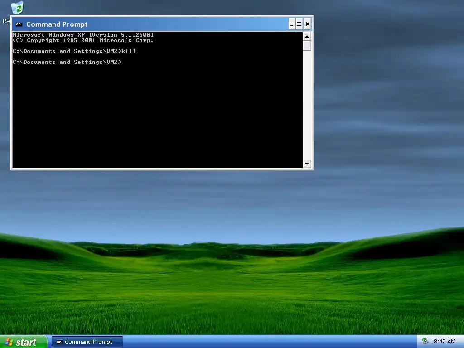
Task: Close the Command Prompt window
Action: 308,24
